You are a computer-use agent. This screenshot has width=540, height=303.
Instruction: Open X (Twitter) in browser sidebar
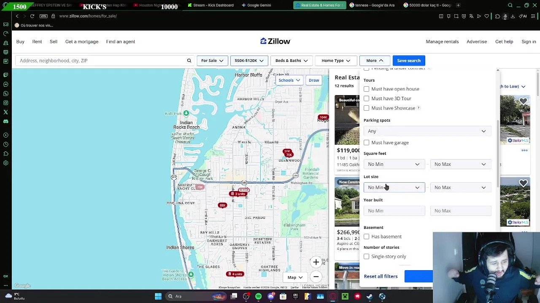[x=5, y=112]
